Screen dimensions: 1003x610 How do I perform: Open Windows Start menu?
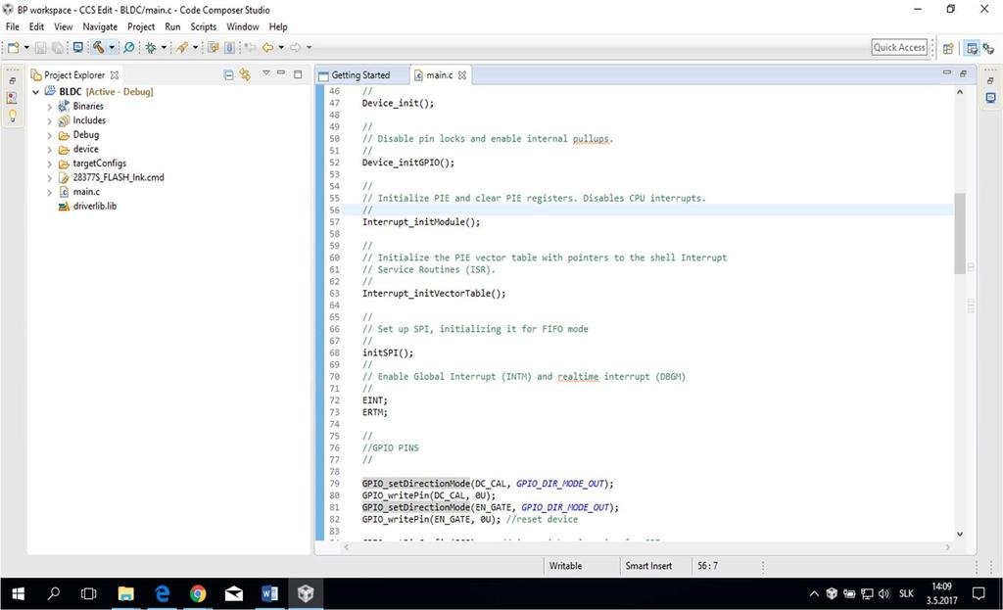point(18,594)
